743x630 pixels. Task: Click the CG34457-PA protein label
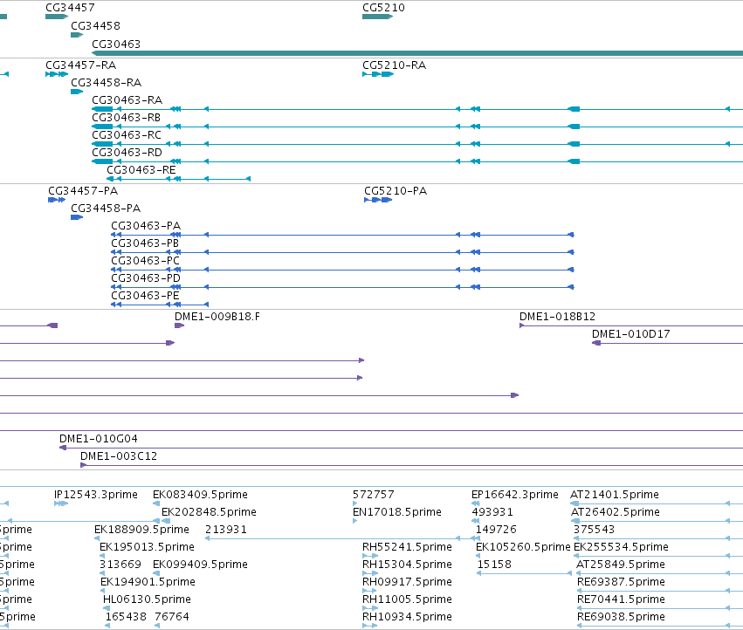83,191
